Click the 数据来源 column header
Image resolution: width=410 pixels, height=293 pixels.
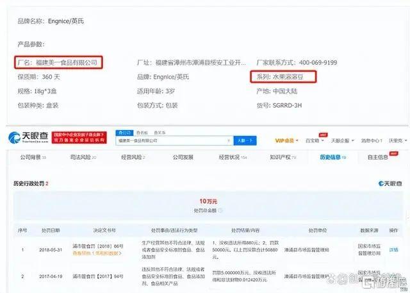369,230
